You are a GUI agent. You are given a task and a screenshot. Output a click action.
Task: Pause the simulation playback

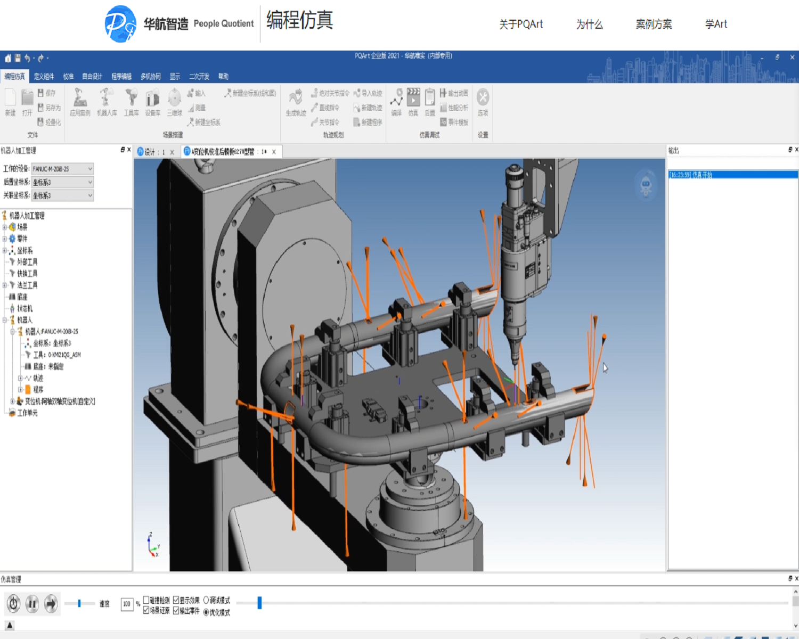pos(32,604)
